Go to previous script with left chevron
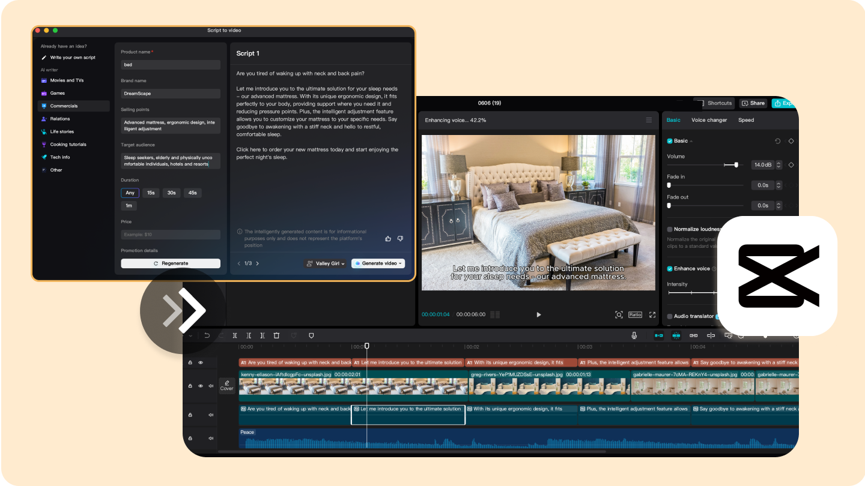Screen dimensions: 865x486 tap(238, 263)
